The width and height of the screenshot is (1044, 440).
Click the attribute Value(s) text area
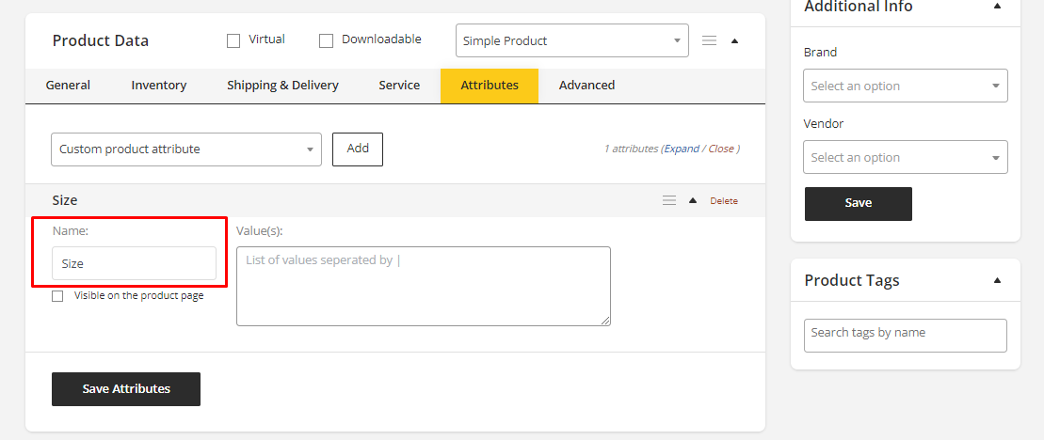423,286
